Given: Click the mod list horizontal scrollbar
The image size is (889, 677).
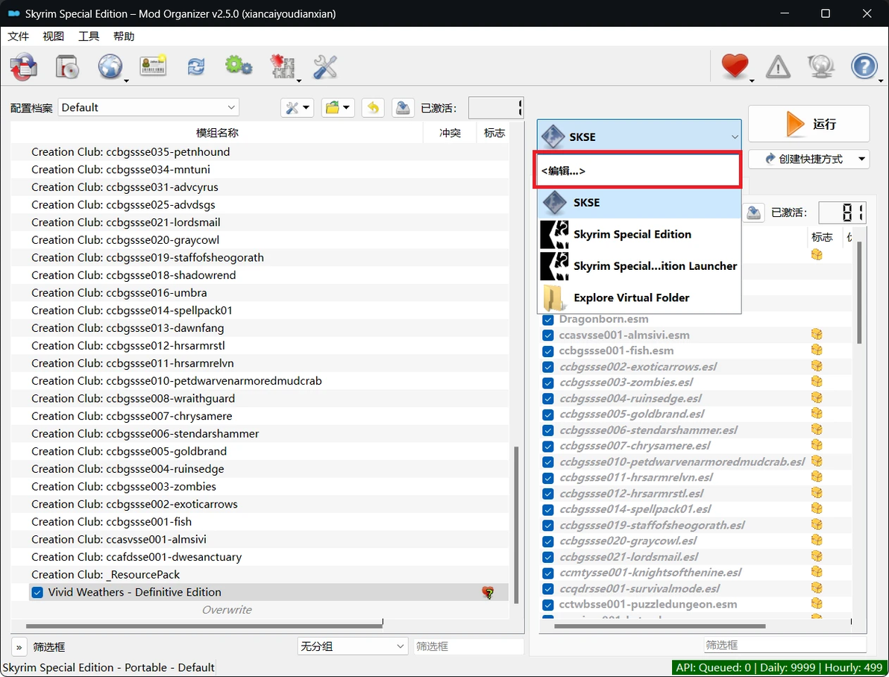Looking at the screenshot, I should pos(204,626).
